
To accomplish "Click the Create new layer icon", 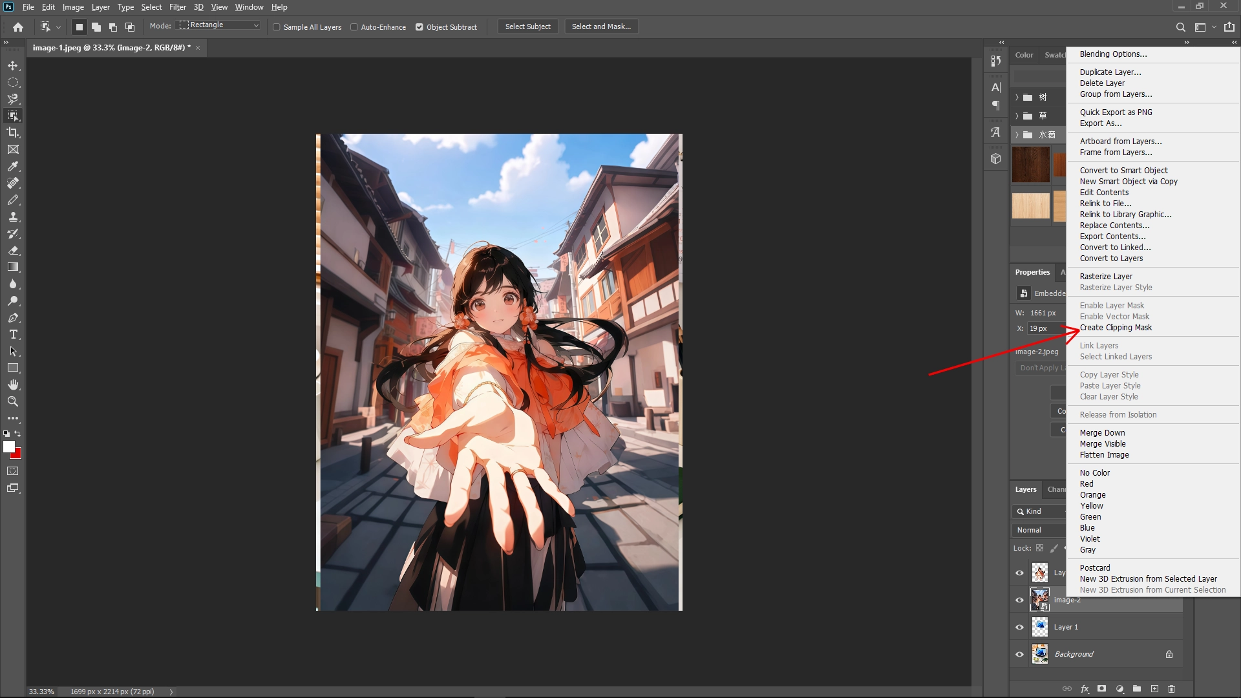I will click(x=1155, y=689).
